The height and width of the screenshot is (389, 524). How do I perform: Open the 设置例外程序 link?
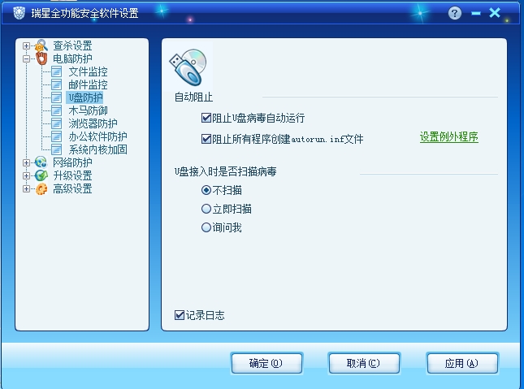point(448,136)
